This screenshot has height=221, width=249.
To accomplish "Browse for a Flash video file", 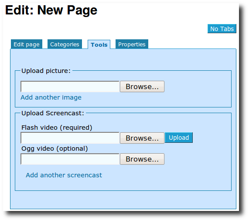I will click(x=142, y=138).
